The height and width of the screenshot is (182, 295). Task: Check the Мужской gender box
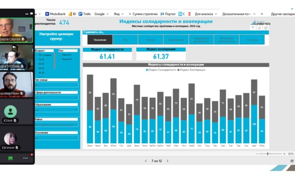click(x=59, y=59)
